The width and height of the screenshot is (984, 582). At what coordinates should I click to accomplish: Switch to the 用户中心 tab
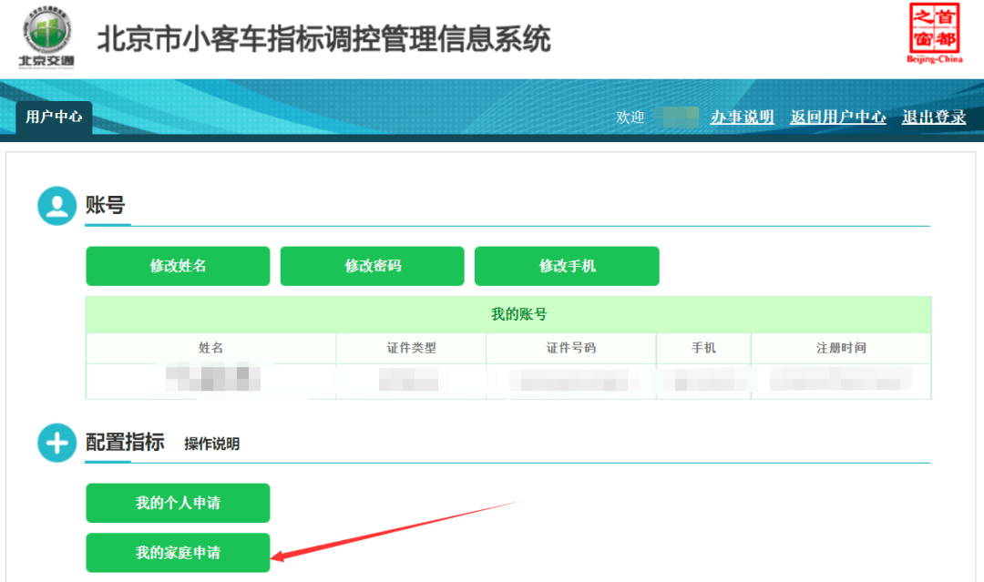[x=53, y=117]
